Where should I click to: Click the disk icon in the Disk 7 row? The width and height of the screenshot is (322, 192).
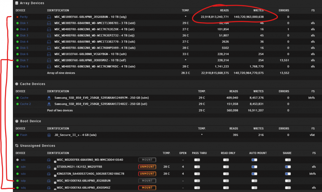coord(49,60)
